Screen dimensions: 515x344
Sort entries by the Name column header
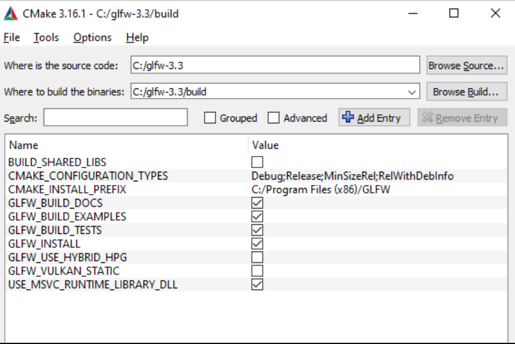pos(24,145)
